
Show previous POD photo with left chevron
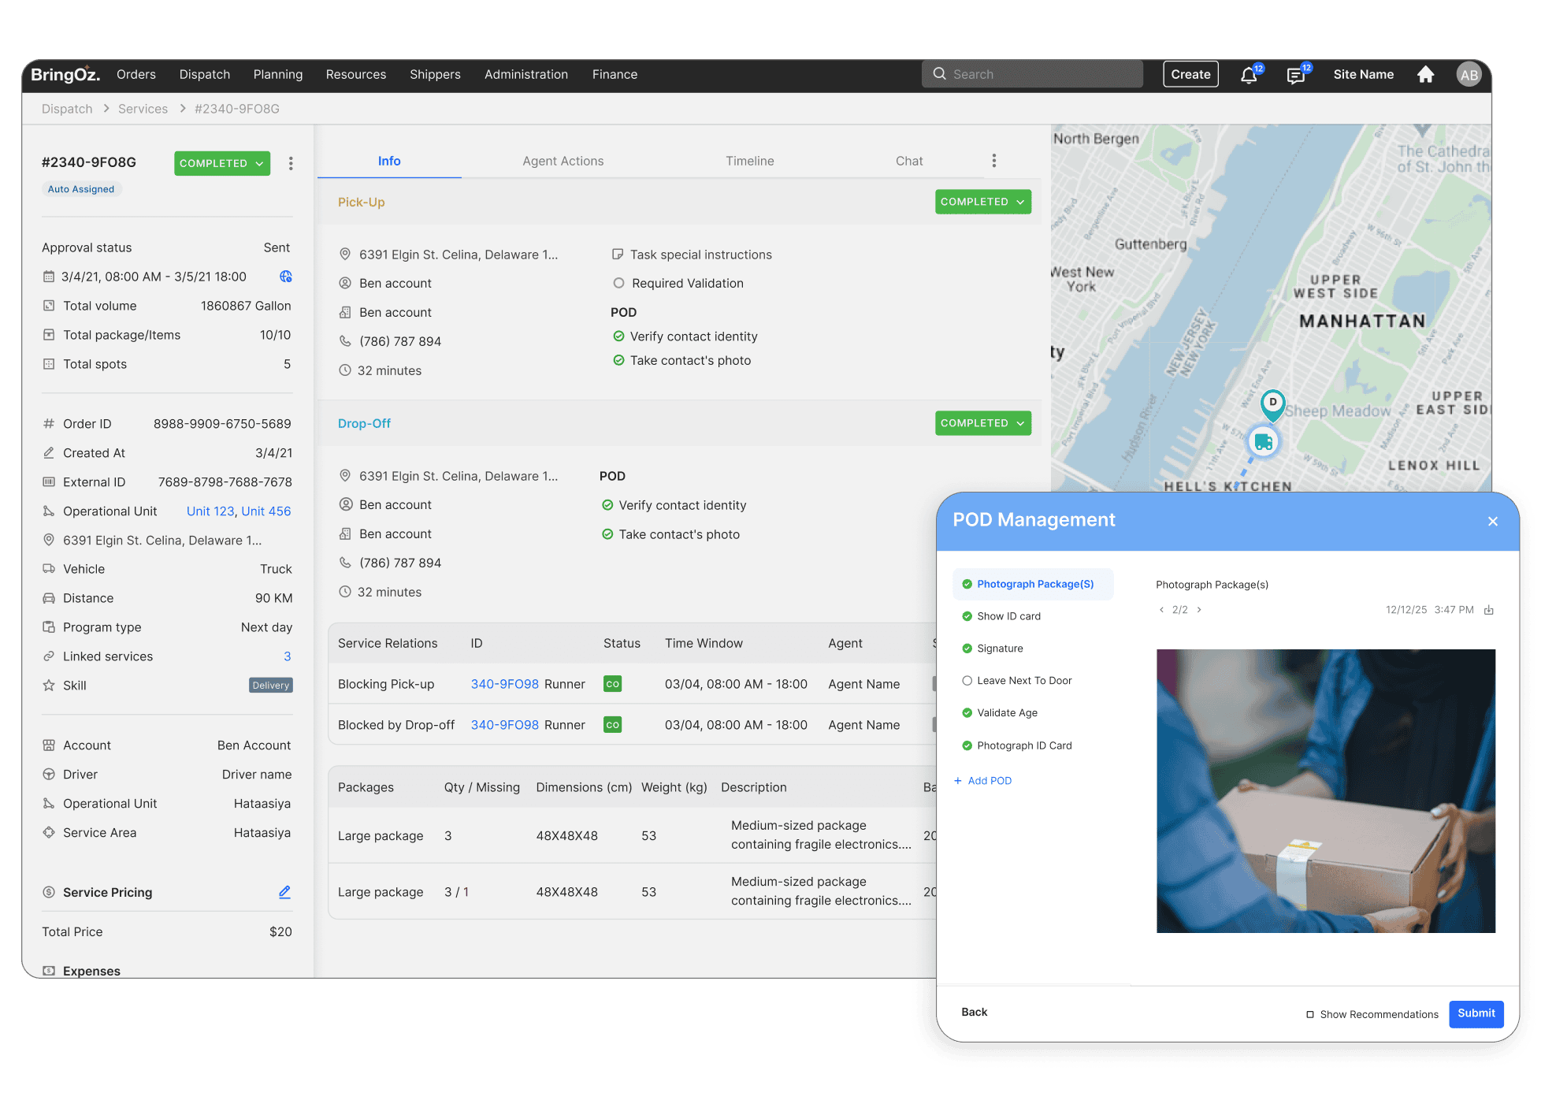1161,610
